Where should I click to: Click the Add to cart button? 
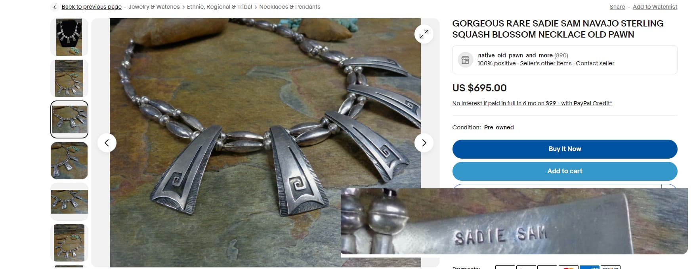(565, 171)
